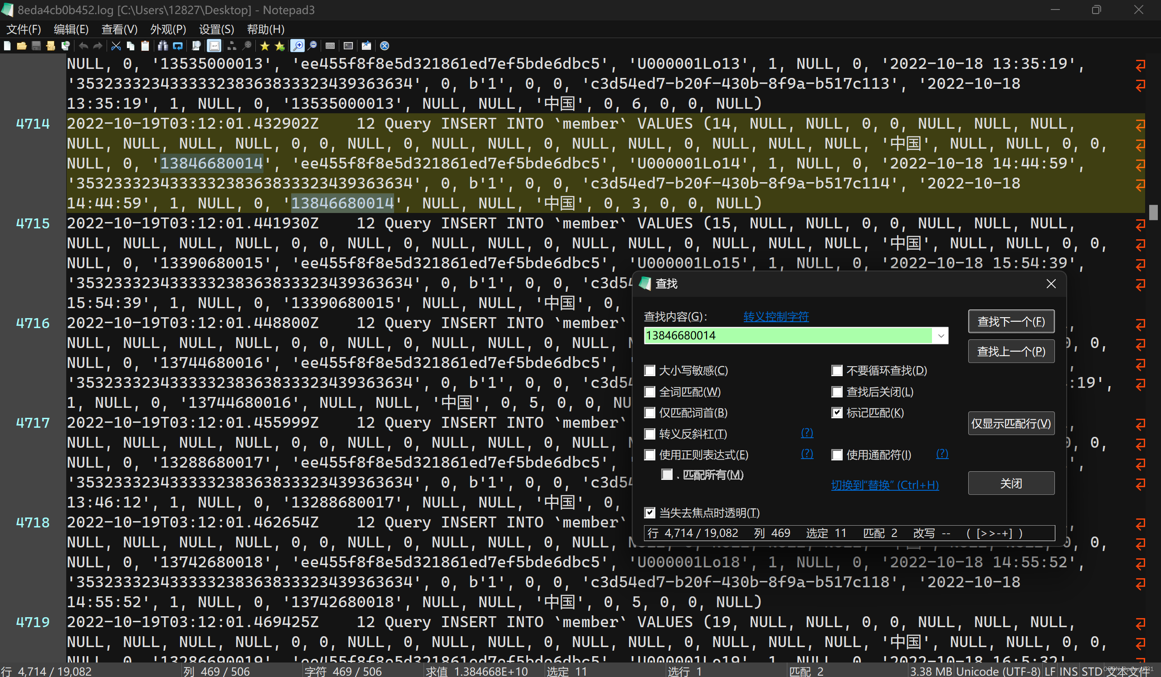Click the Cut scissors icon

pyautogui.click(x=116, y=46)
